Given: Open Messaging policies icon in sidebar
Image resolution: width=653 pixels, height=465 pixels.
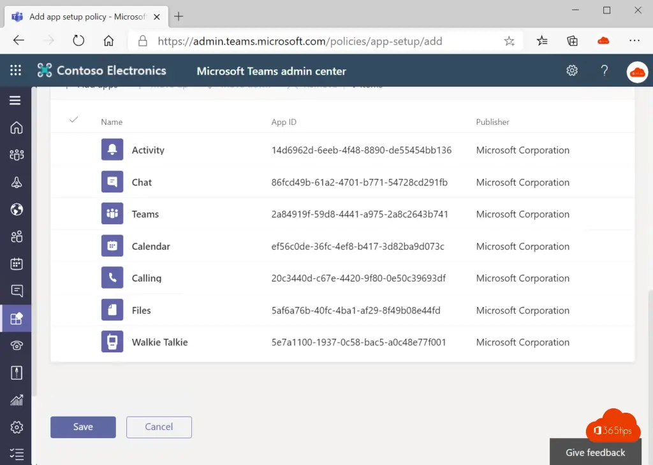Looking at the screenshot, I should (x=16, y=290).
